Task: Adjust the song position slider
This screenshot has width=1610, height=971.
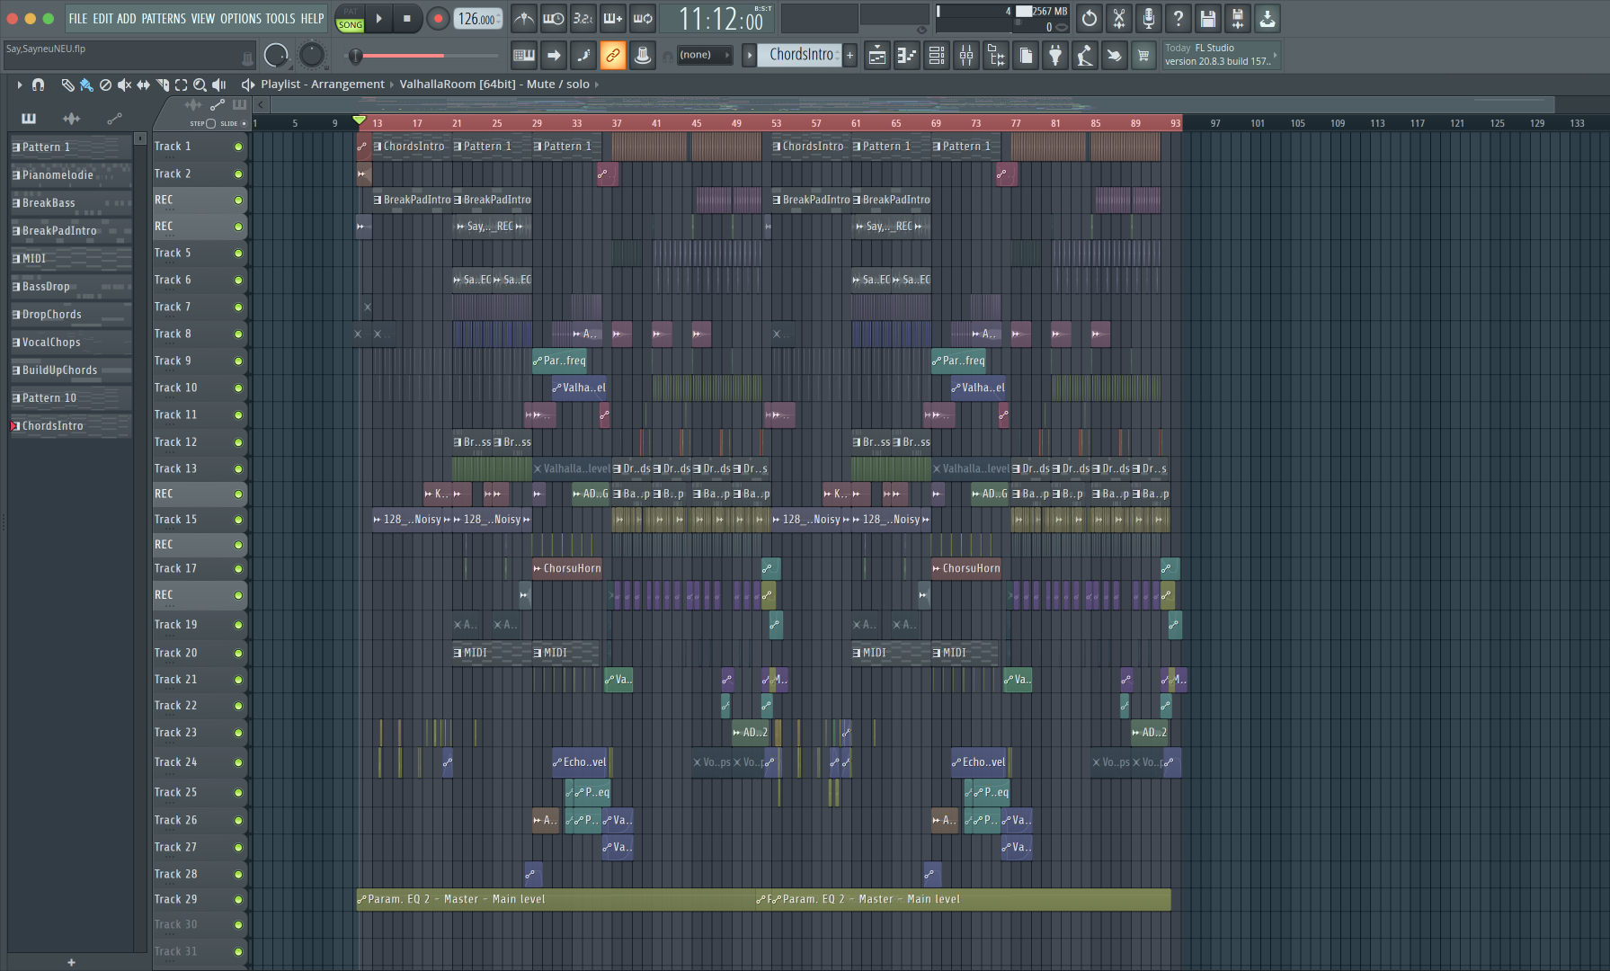Action: click(423, 56)
